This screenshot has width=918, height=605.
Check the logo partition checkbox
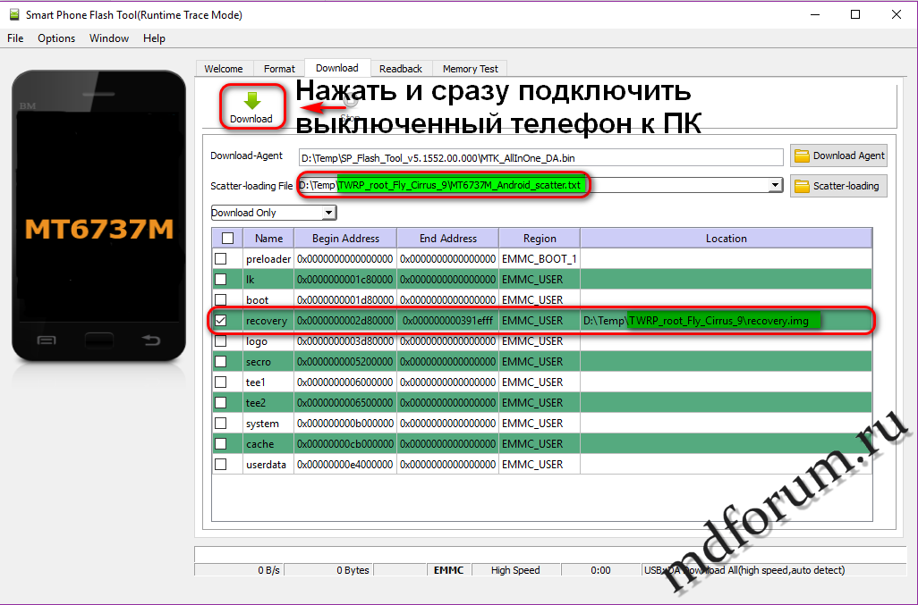tap(221, 340)
